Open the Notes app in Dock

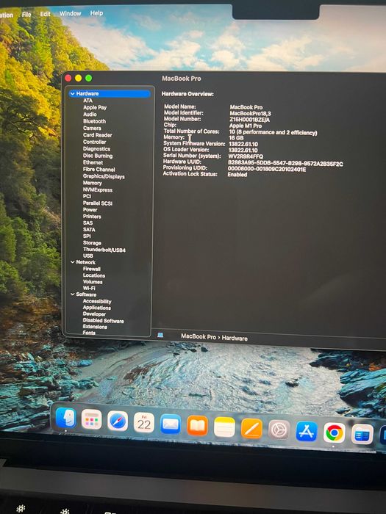click(224, 427)
